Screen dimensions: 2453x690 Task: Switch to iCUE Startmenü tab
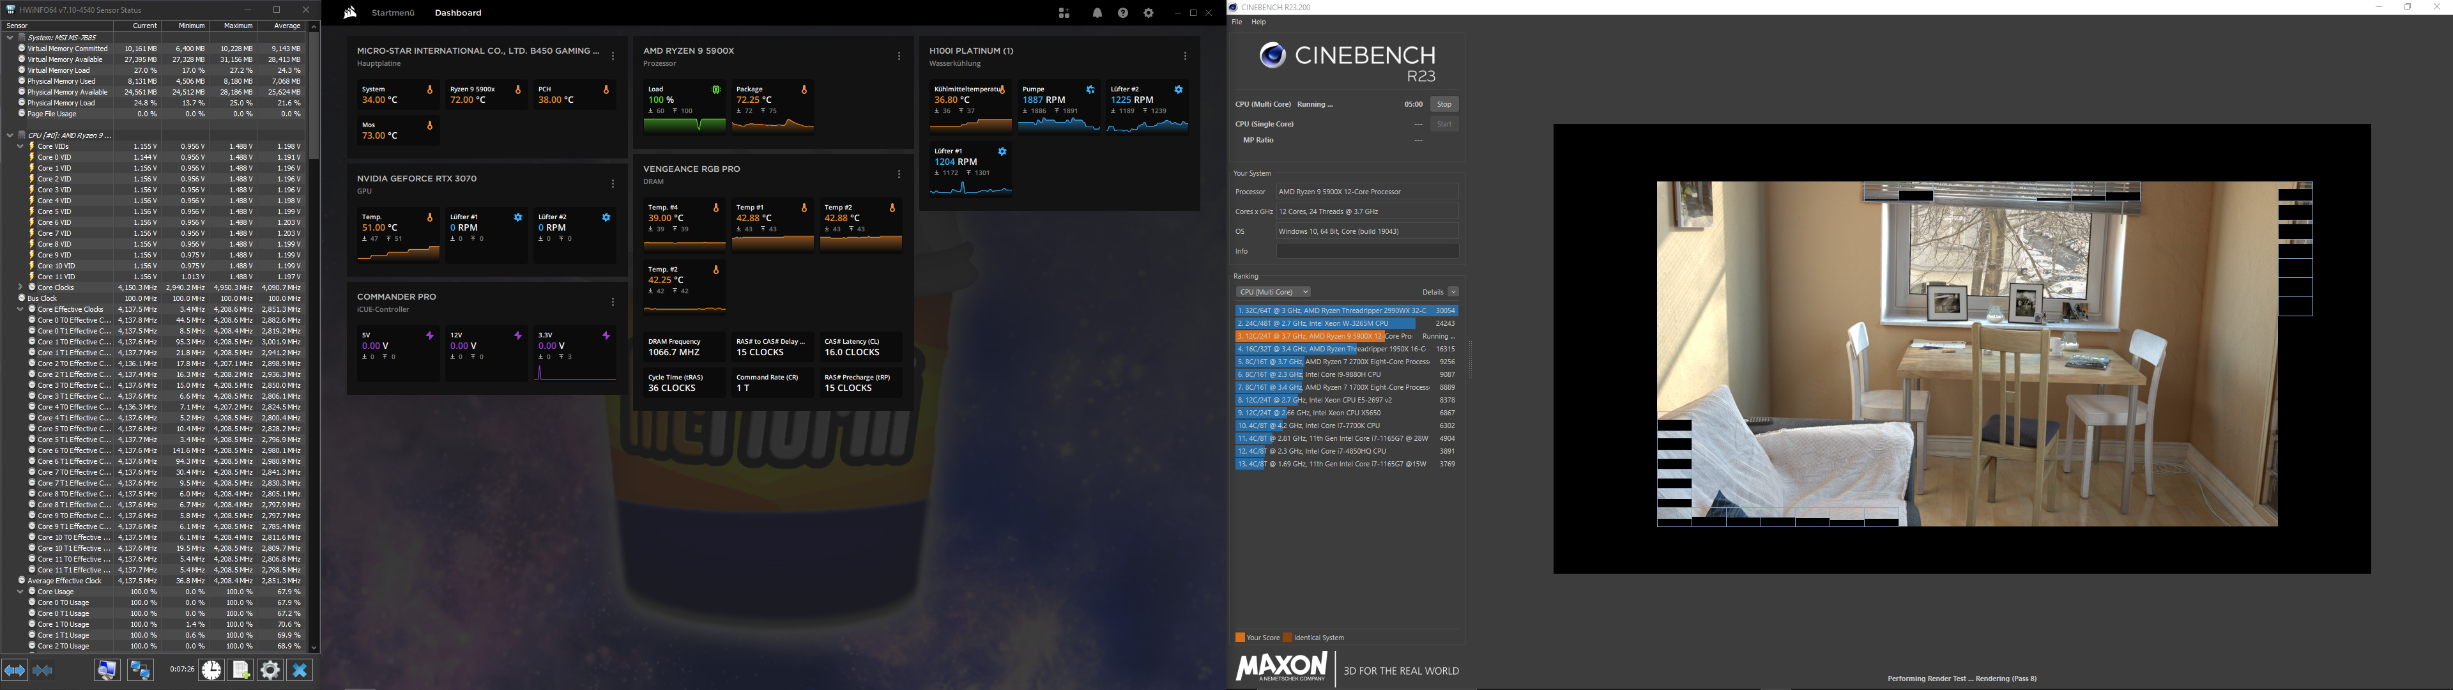(x=394, y=13)
